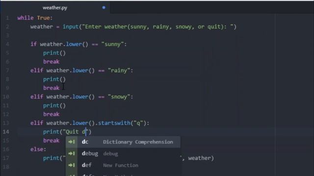Click the "sunny" string on line 4

112,44
